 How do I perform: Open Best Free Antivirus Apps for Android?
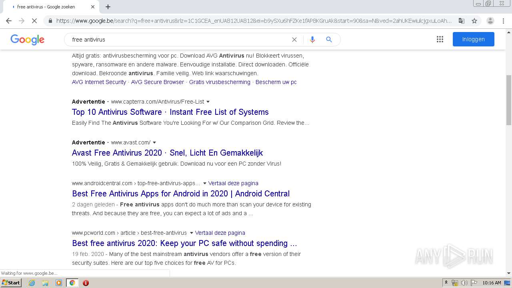point(181,194)
